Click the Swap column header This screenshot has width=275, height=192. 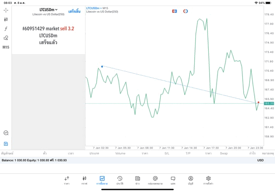[224, 153]
